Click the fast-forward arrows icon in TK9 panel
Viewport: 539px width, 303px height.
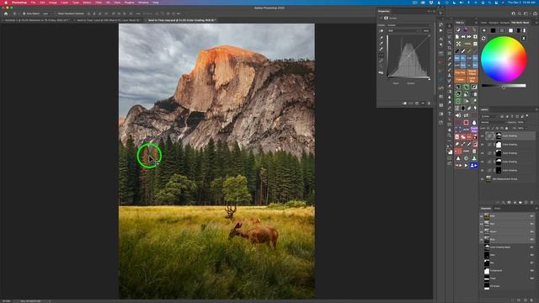tap(469, 36)
